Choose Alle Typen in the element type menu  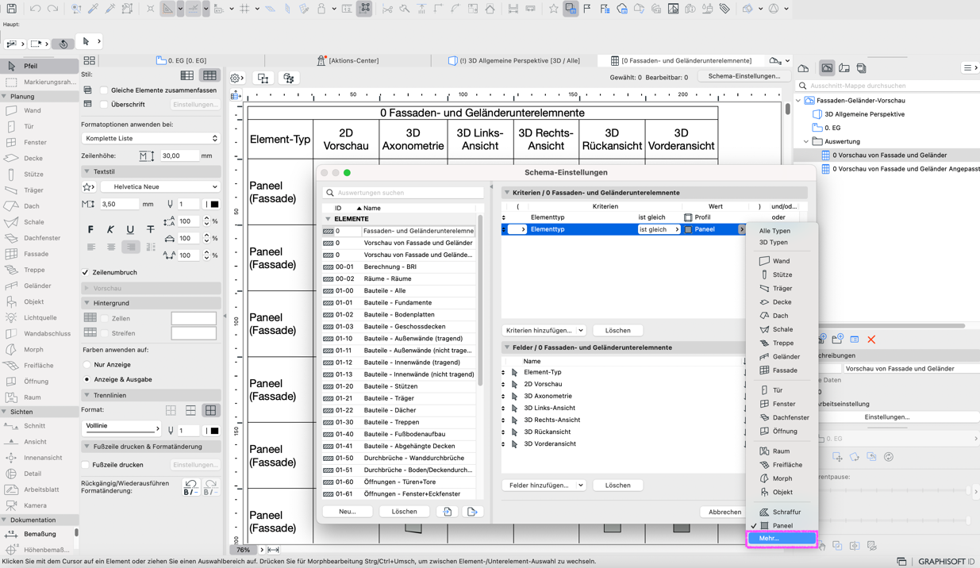pos(774,231)
